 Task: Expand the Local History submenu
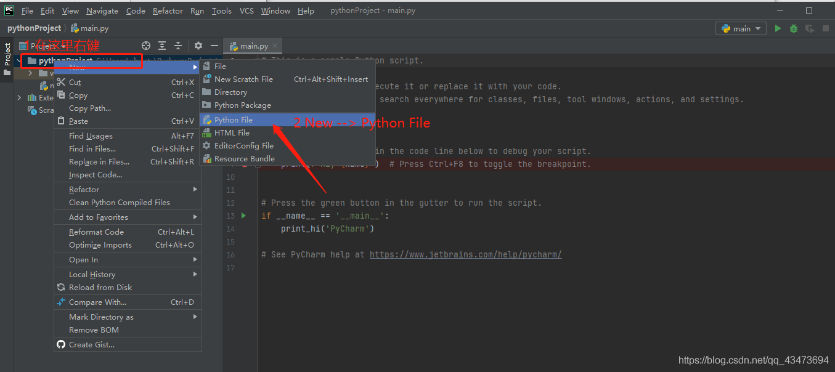pos(128,274)
